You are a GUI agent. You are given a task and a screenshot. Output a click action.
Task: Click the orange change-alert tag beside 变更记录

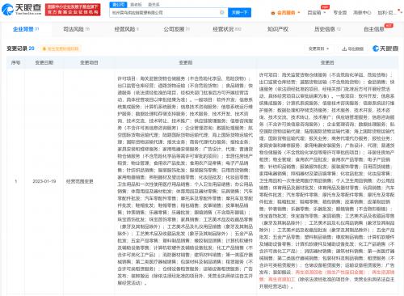pyautogui.click(x=61, y=49)
